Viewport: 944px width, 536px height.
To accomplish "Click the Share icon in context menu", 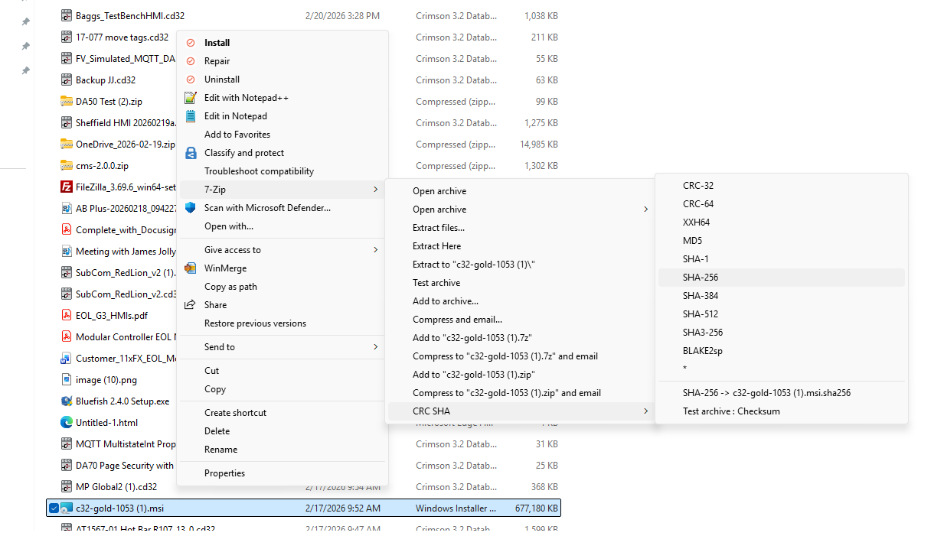I will coord(191,305).
